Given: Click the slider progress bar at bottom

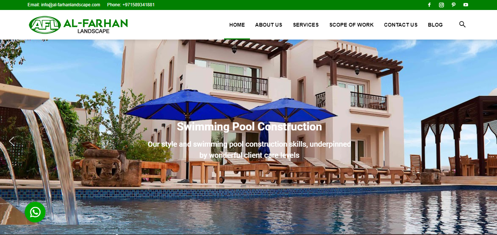Looking at the screenshot, I should click(x=248, y=234).
